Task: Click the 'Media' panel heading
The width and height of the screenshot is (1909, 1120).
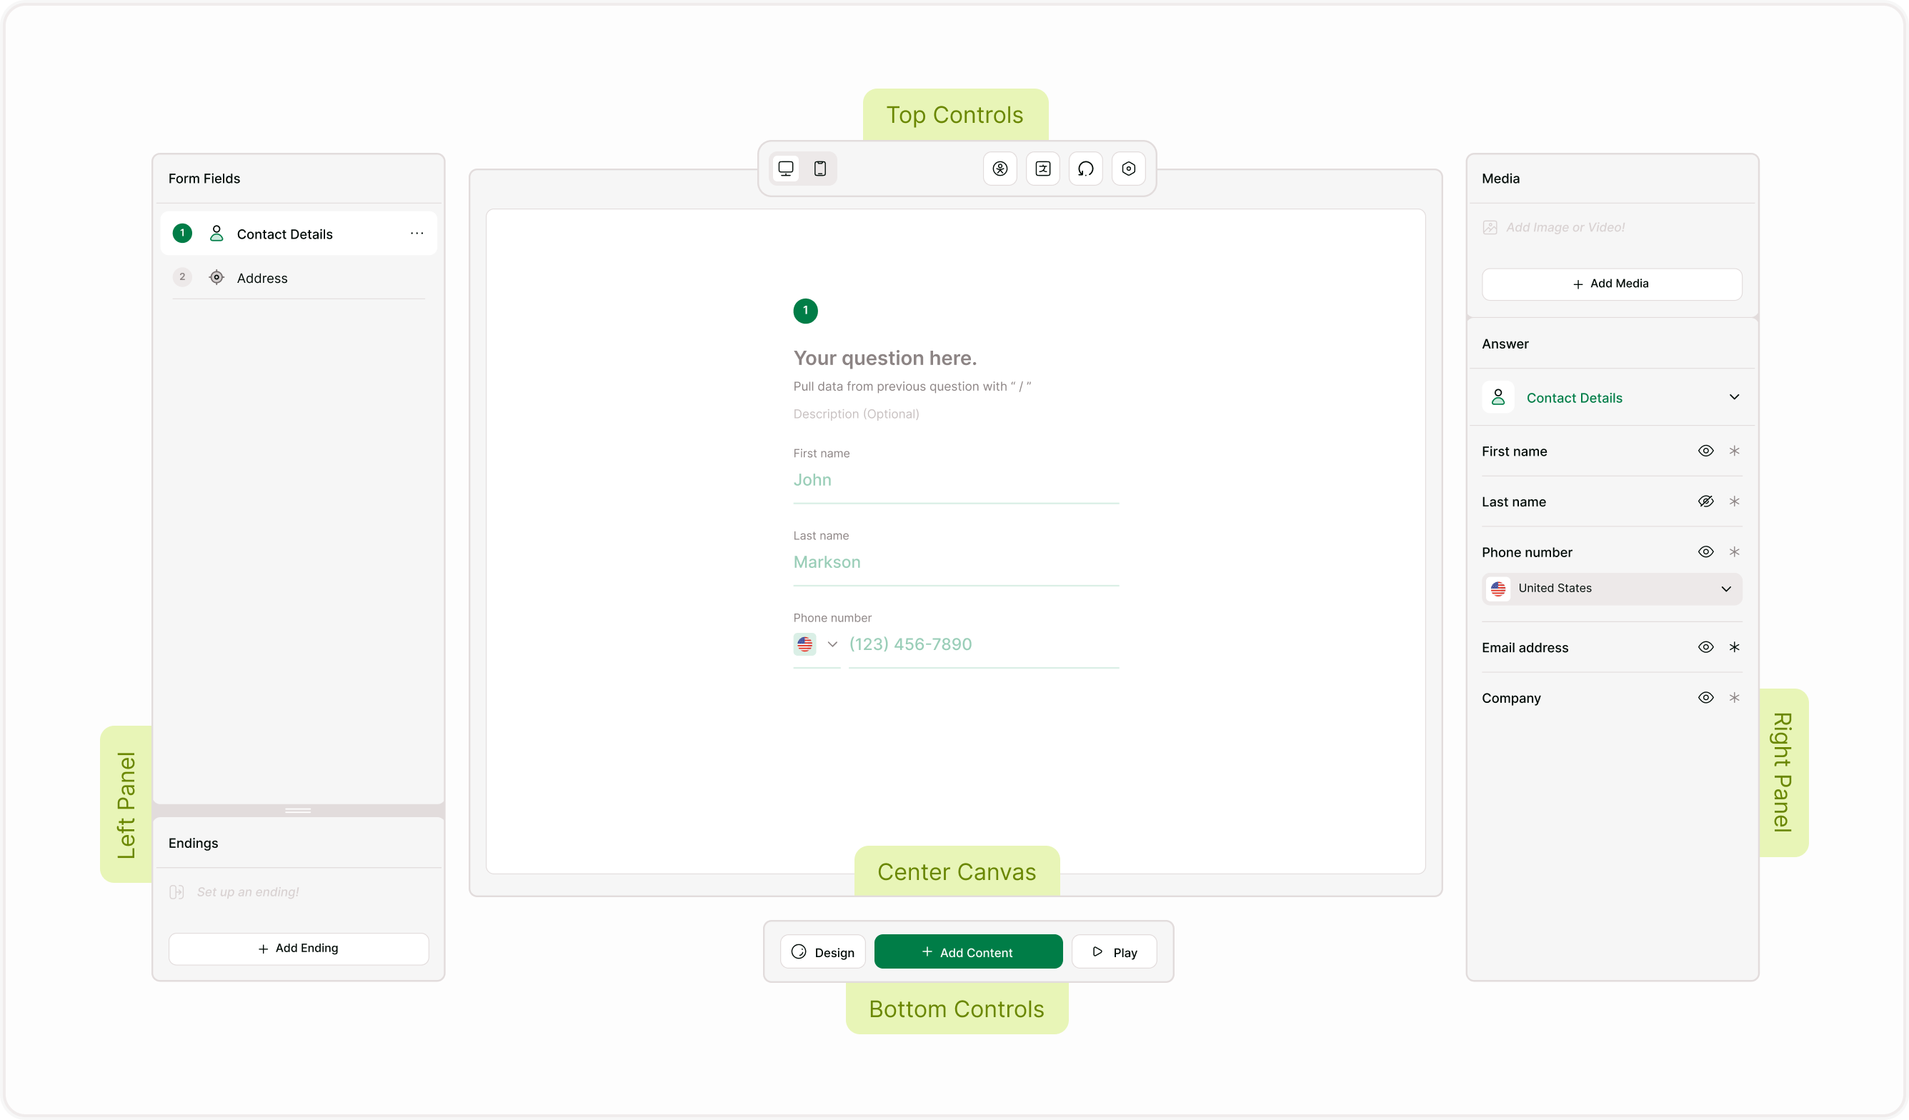Action: (x=1500, y=179)
